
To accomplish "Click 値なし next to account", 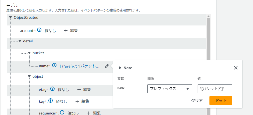I will click(50, 31).
